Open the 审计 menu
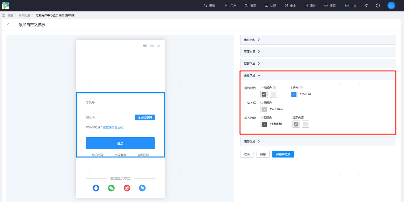Image resolution: width=404 pixels, height=202 pixels. click(x=310, y=5)
